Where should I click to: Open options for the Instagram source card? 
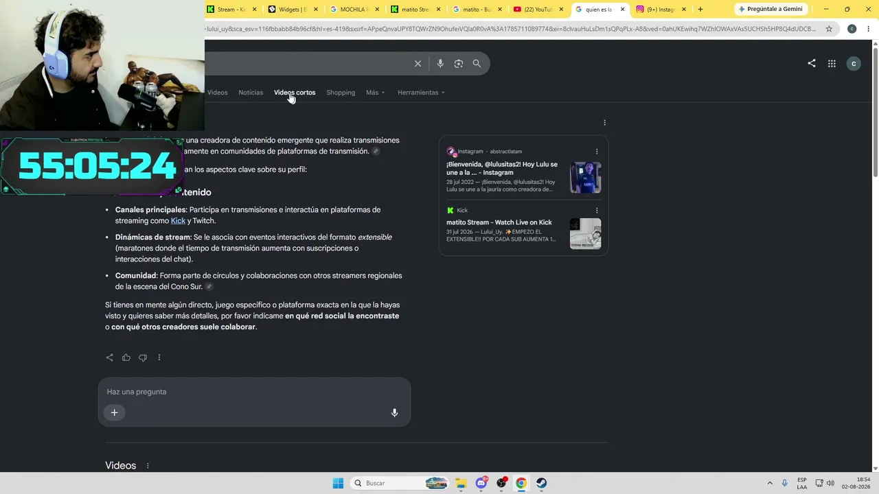coord(597,152)
